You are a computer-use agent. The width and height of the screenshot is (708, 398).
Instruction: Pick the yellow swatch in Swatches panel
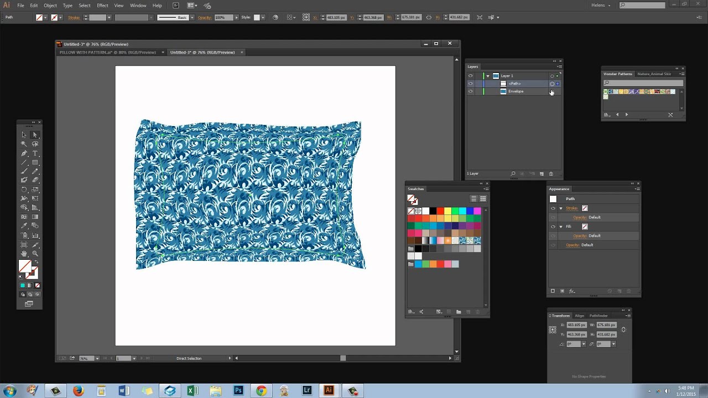click(447, 211)
